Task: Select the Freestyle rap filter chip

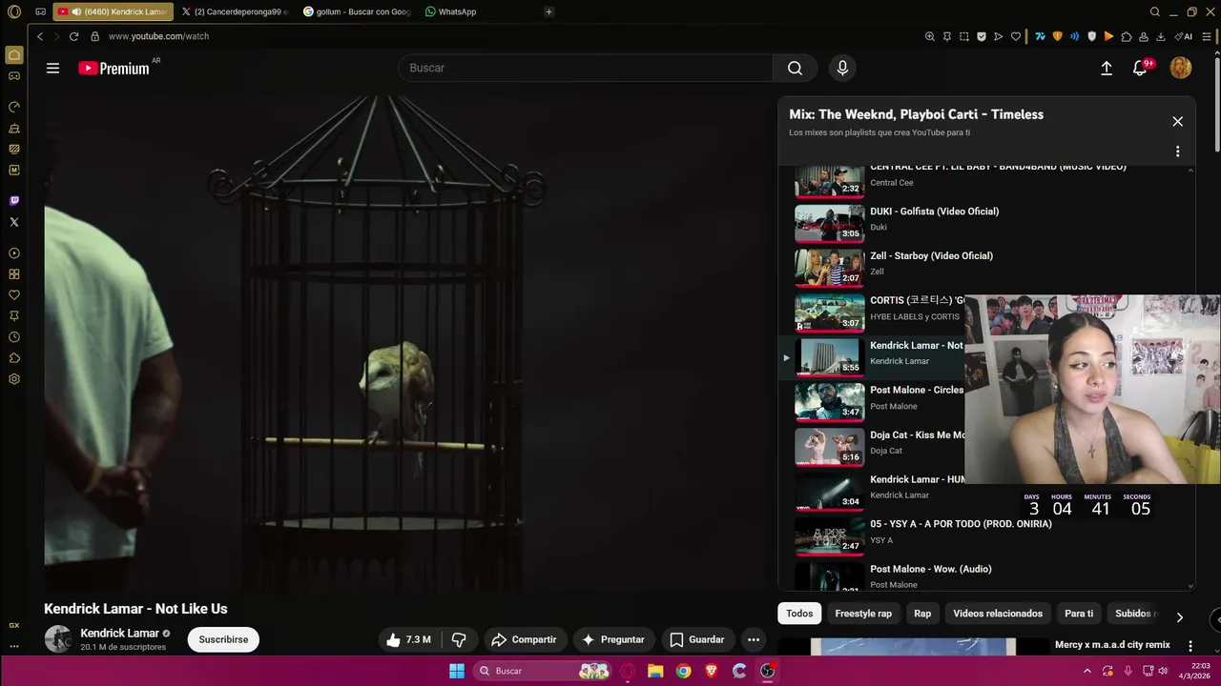Action: (x=863, y=614)
